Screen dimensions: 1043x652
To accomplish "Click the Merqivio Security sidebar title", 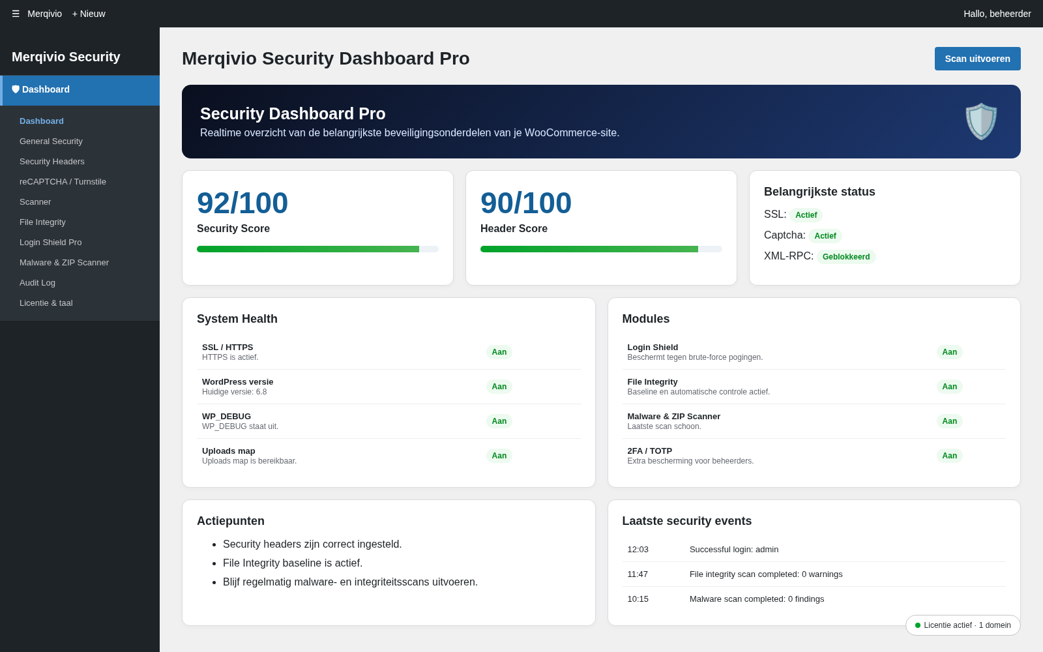I will click(66, 57).
